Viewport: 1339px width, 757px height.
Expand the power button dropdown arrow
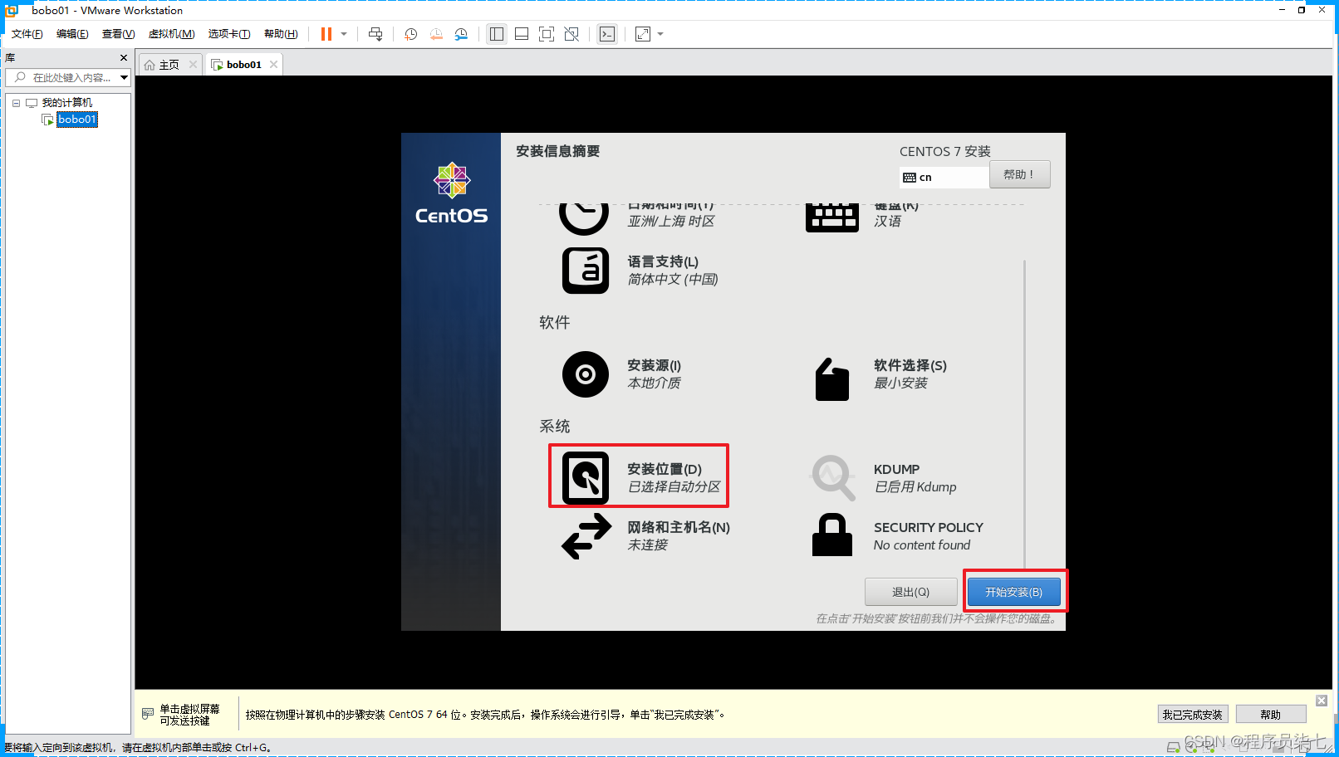pyautogui.click(x=343, y=34)
